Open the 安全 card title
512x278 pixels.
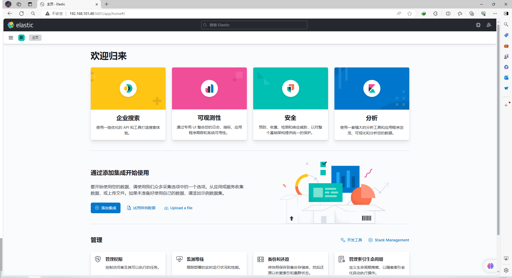click(x=290, y=118)
